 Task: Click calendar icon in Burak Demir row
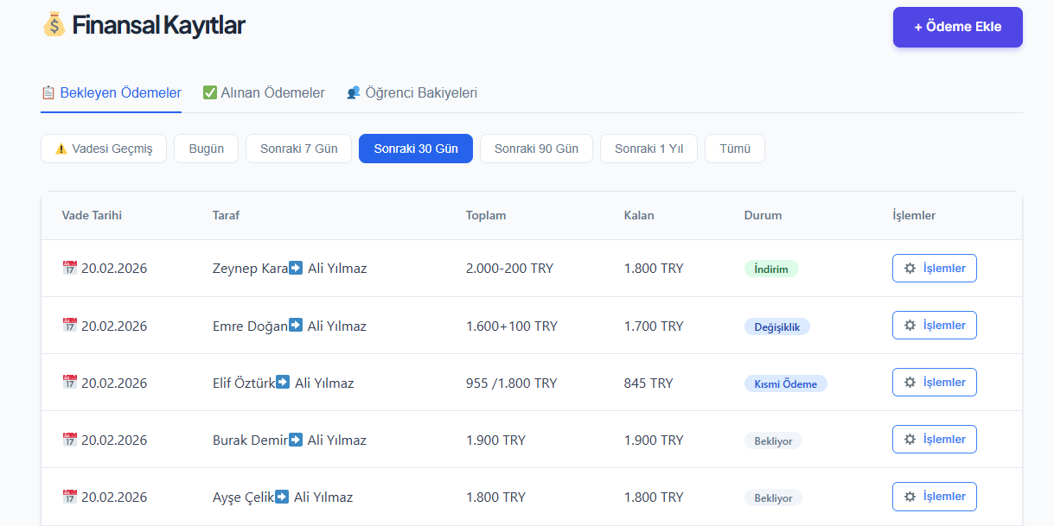(x=70, y=440)
